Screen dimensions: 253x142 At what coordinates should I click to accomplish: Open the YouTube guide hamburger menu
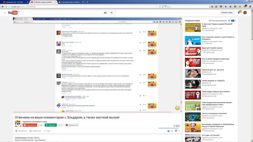pyautogui.click(x=5, y=13)
